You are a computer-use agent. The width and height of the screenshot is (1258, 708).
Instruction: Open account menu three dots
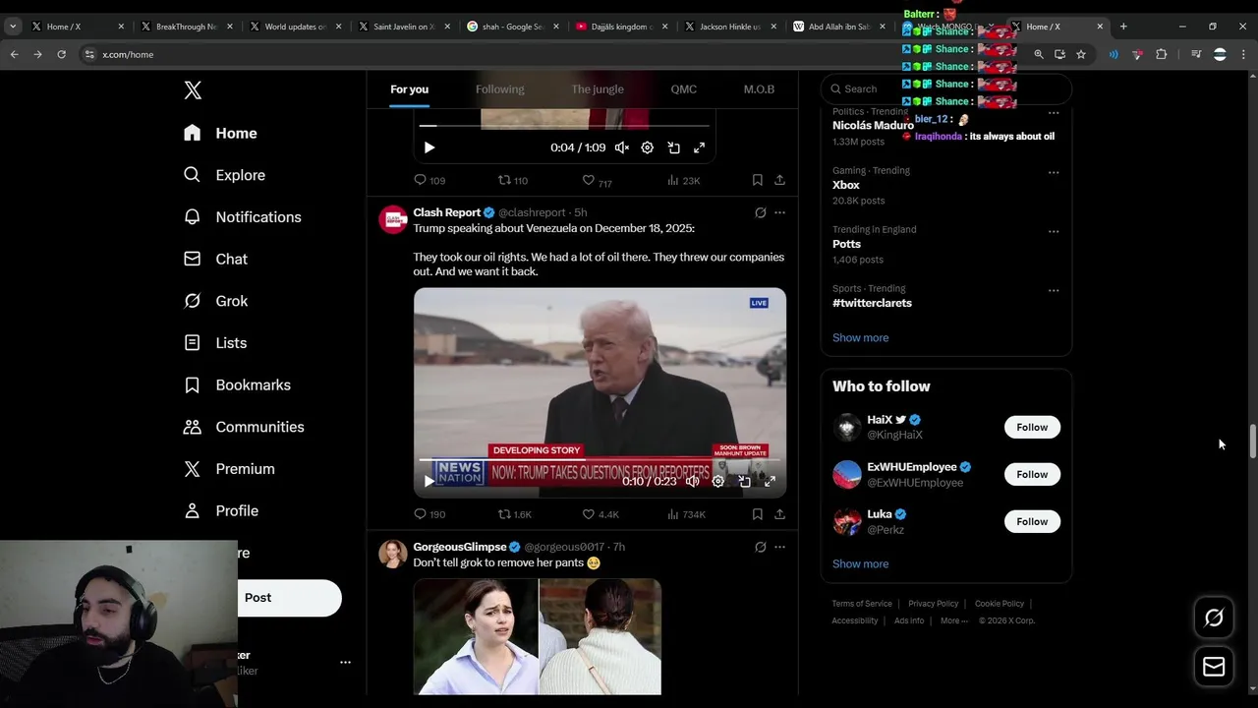point(345,663)
